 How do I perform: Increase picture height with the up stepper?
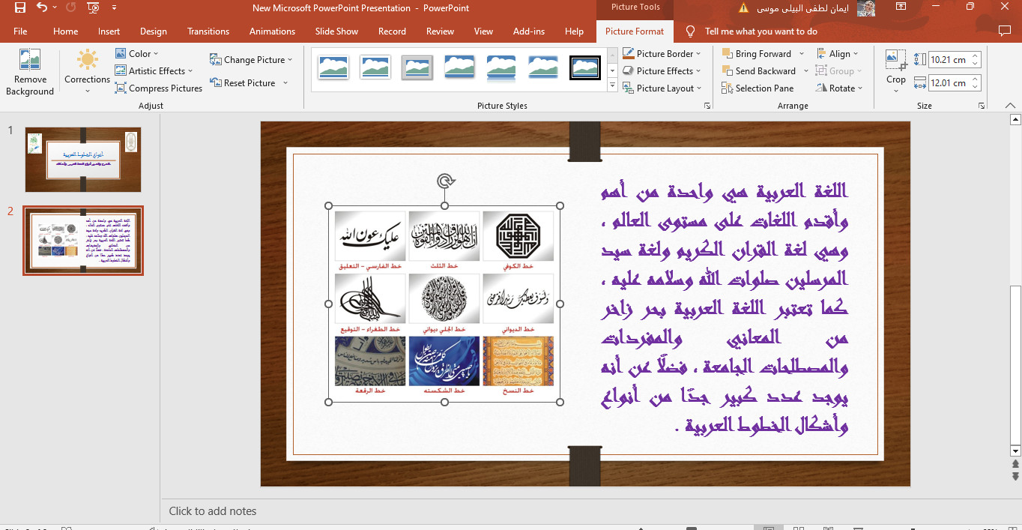pos(976,56)
